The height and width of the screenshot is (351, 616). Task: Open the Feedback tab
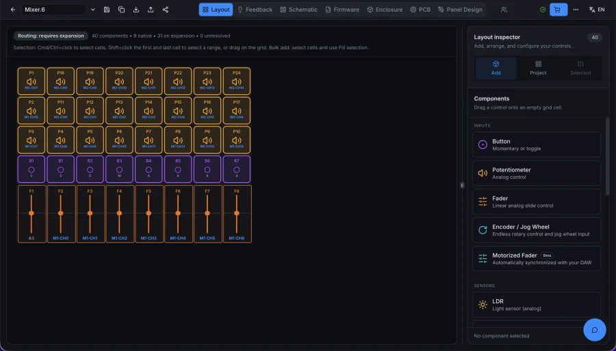click(255, 10)
